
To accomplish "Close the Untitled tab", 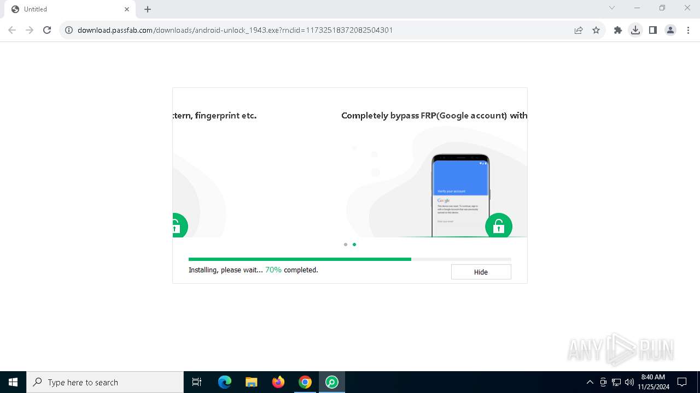I will [x=127, y=9].
